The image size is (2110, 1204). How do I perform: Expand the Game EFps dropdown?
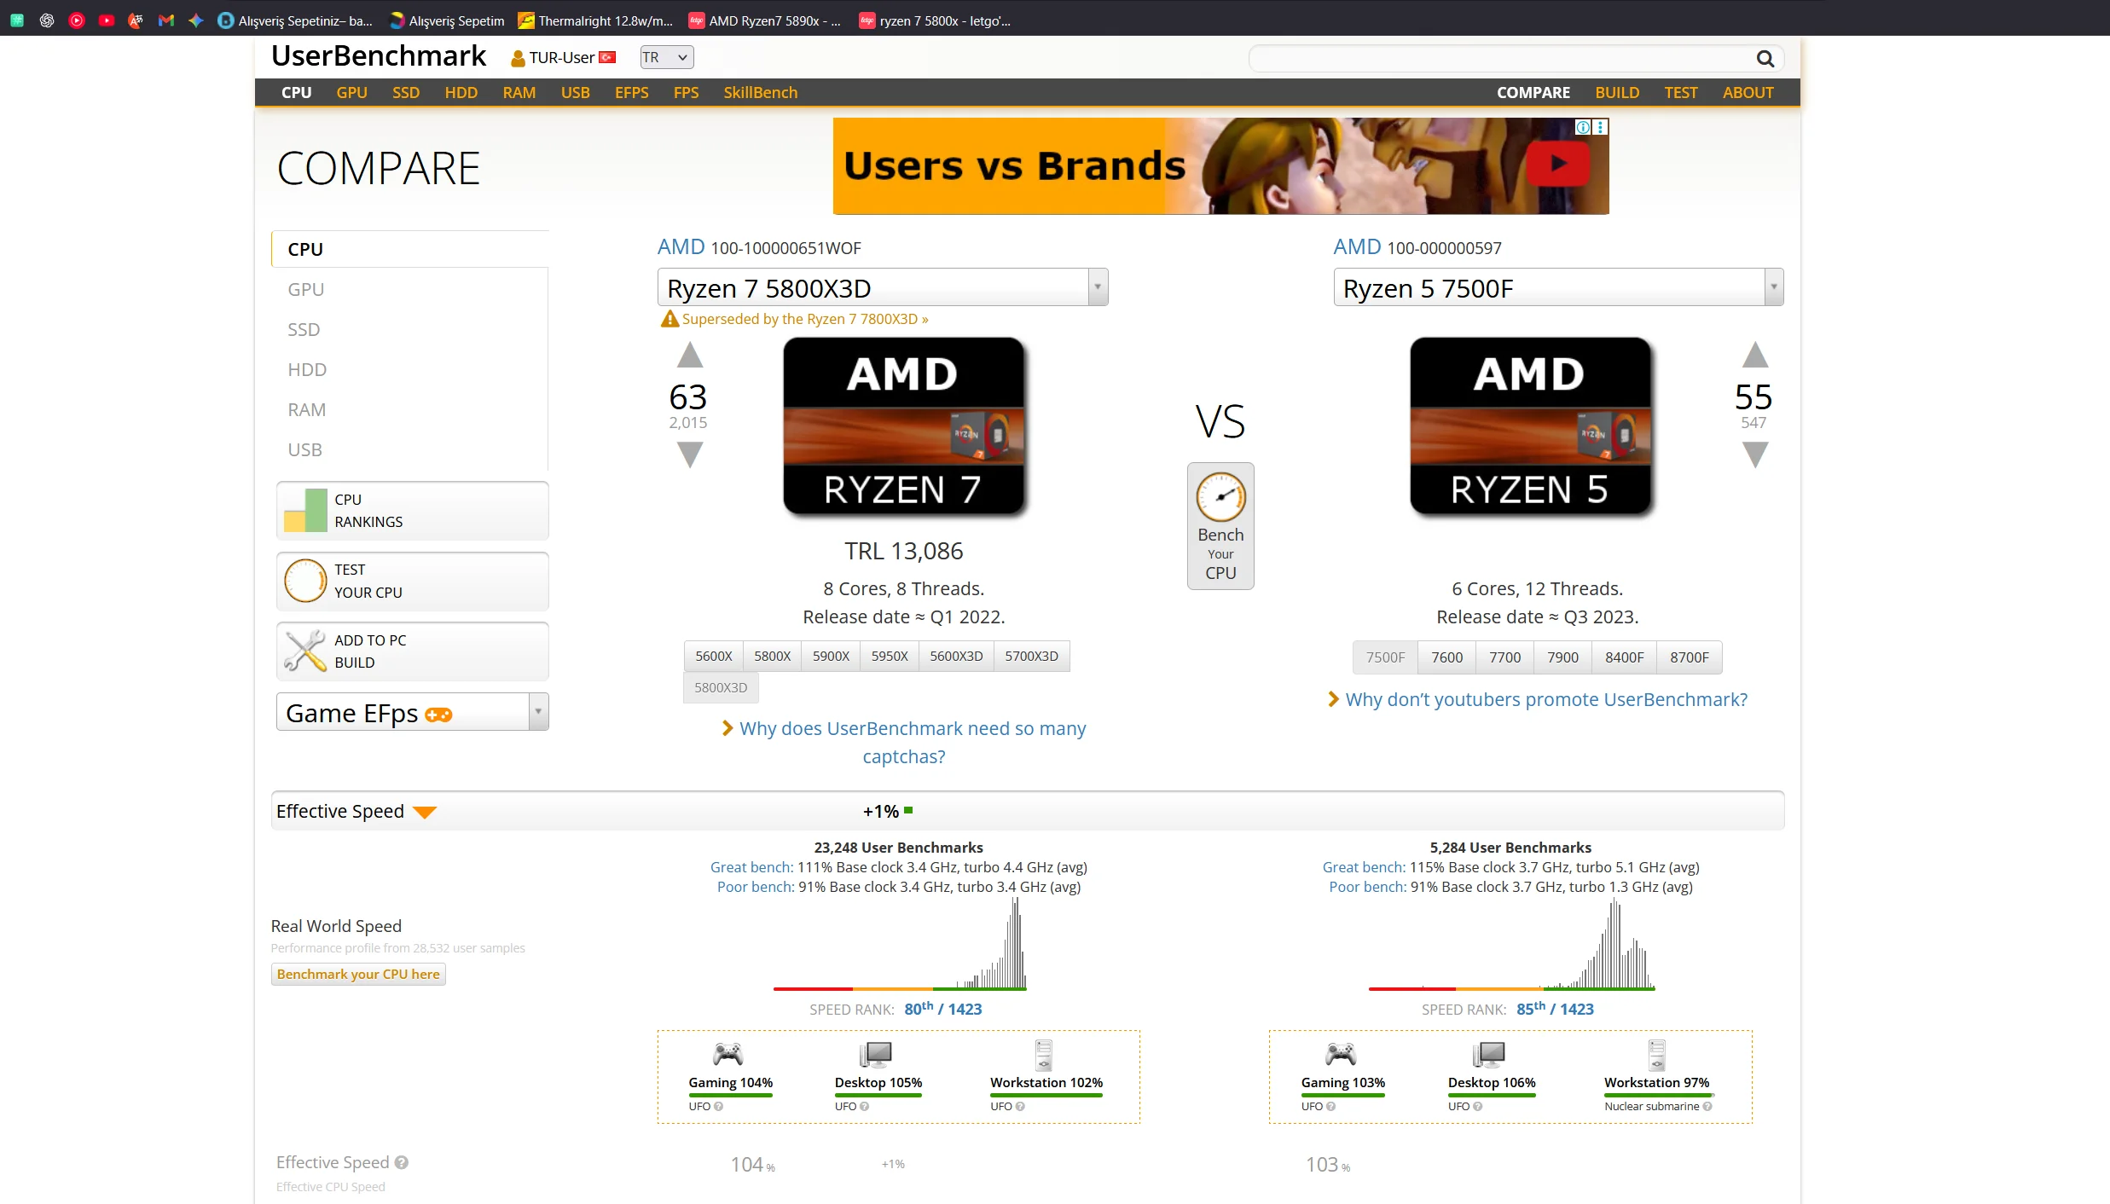537,712
